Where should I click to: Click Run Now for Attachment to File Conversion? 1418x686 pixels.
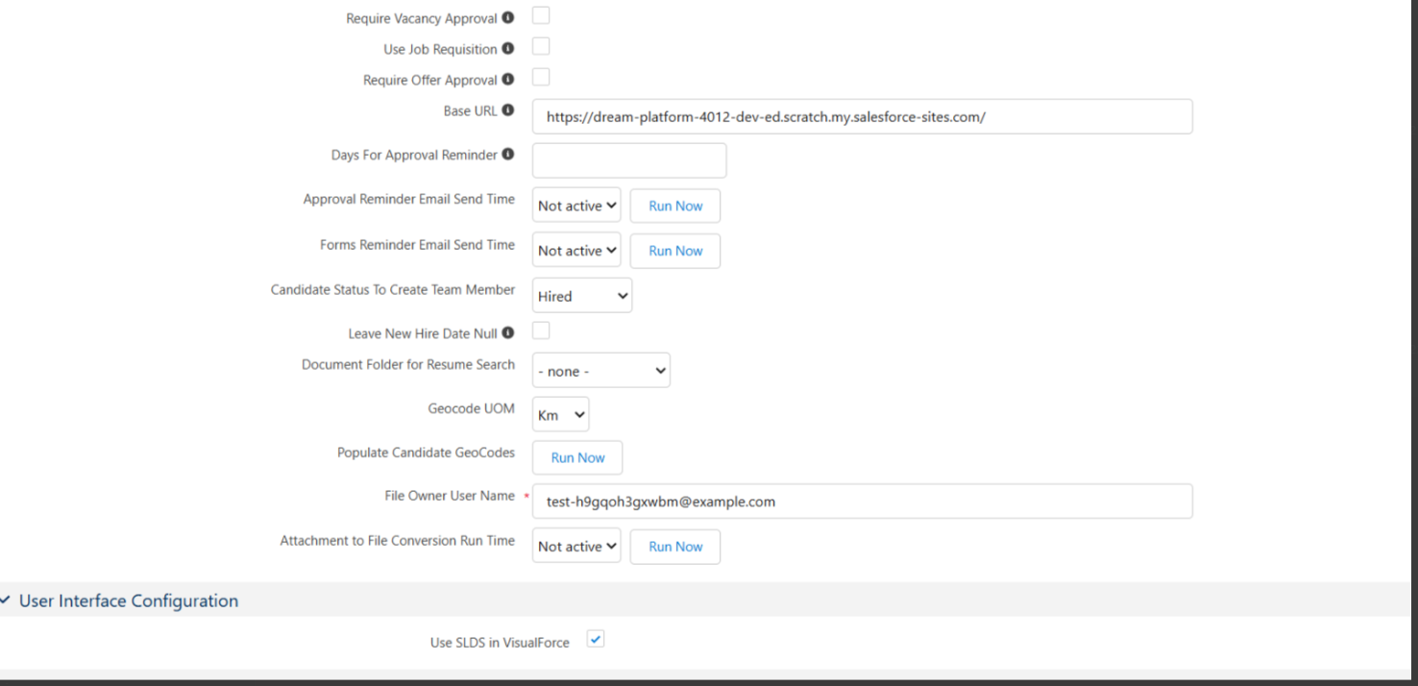[675, 547]
